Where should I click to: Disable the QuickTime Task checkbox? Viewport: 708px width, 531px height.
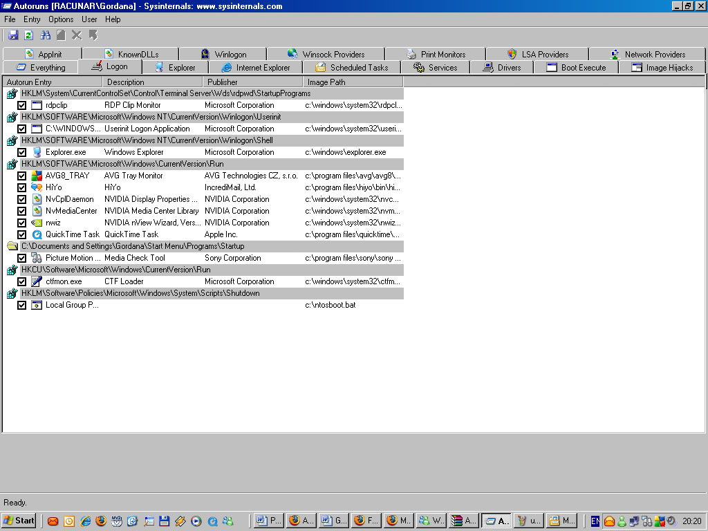(21, 234)
